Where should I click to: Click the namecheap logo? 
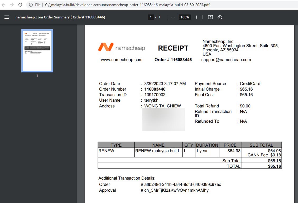[122, 47]
